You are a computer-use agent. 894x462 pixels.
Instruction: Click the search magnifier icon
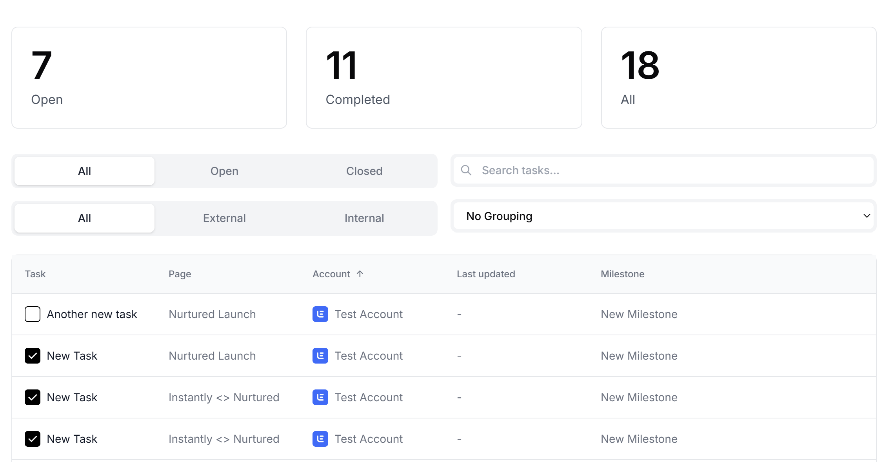466,170
